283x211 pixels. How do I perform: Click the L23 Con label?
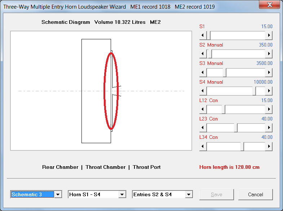208,119
